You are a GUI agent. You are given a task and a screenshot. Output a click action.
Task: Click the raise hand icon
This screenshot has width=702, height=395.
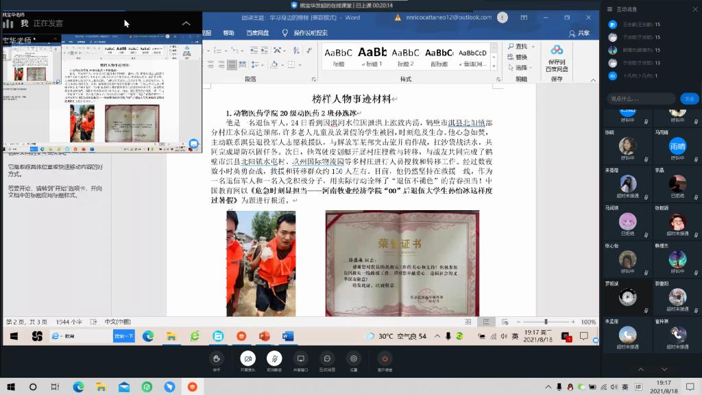(217, 358)
